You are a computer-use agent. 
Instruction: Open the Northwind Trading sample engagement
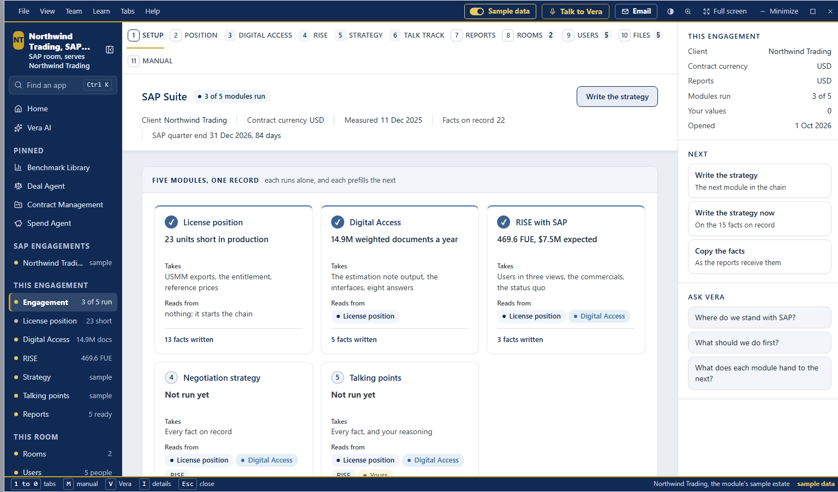63,263
